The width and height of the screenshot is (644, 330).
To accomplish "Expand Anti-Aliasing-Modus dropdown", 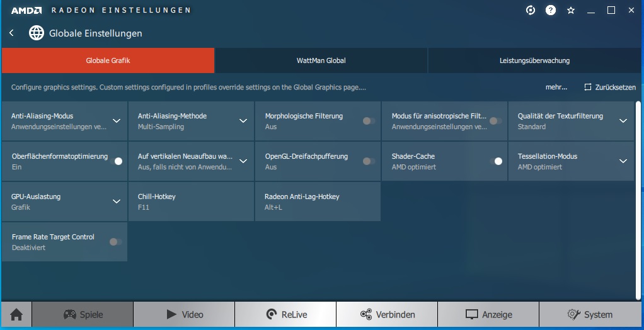I will 117,121.
